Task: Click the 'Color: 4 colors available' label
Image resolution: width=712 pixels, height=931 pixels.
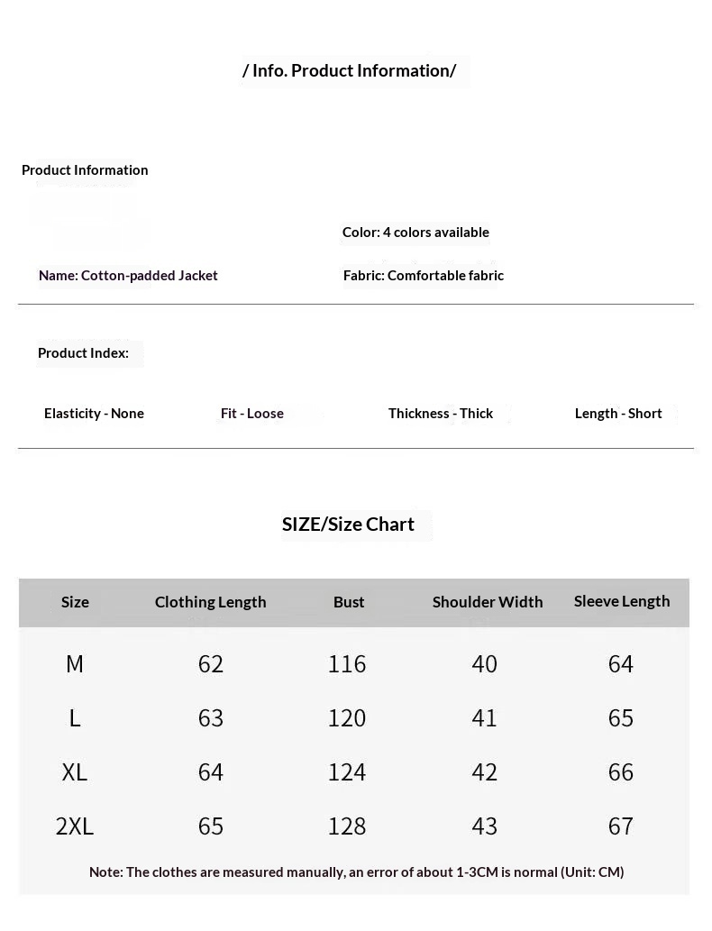Action: point(415,233)
